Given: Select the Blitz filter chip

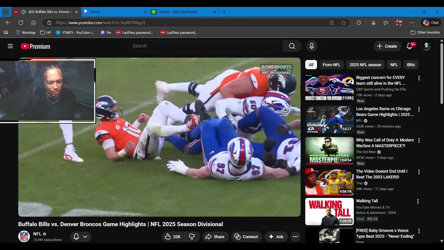Looking at the screenshot, I should pyautogui.click(x=411, y=65).
